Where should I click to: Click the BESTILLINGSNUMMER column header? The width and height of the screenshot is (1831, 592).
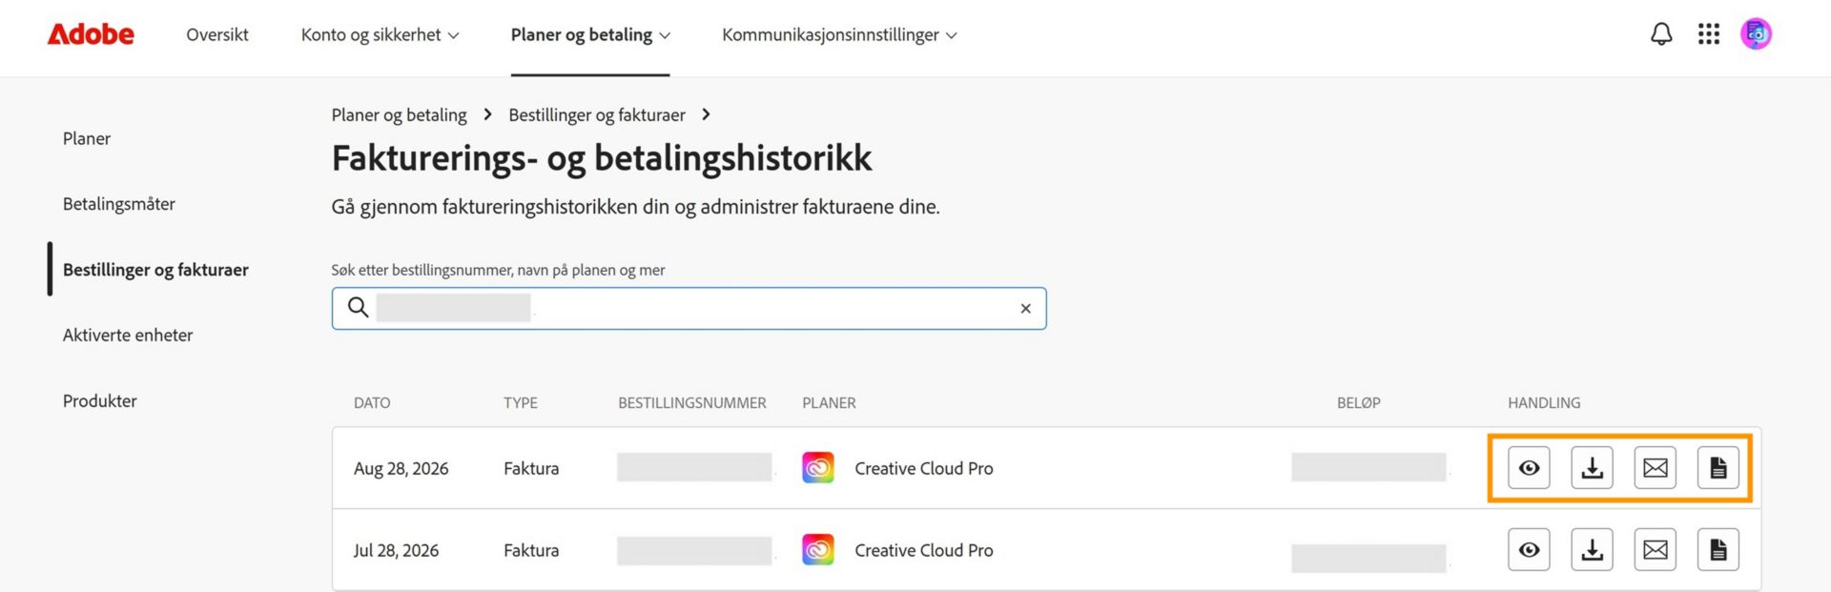coord(692,403)
